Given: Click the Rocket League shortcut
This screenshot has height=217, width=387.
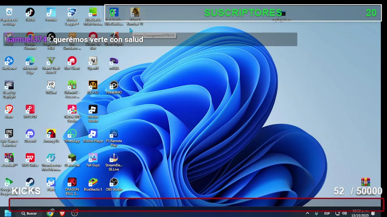Looking at the screenshot, I should [x=72, y=17].
